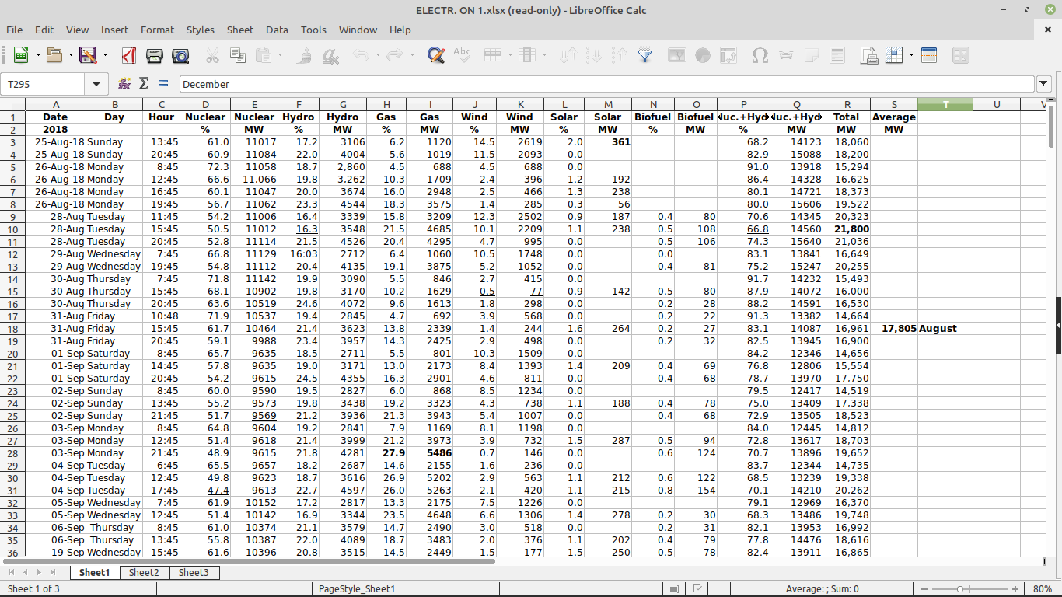The image size is (1062, 597).
Task: Switch to the Sheet3 tab
Action: [194, 573]
